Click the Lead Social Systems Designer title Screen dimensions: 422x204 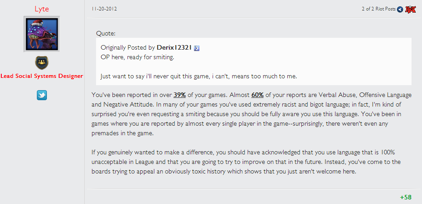coord(42,76)
